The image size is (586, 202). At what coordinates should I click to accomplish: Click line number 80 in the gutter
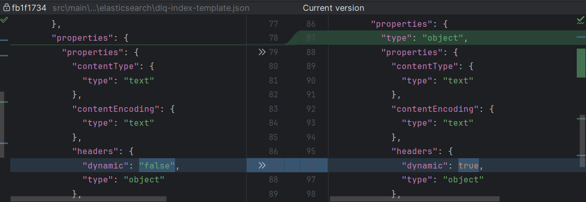(x=273, y=66)
